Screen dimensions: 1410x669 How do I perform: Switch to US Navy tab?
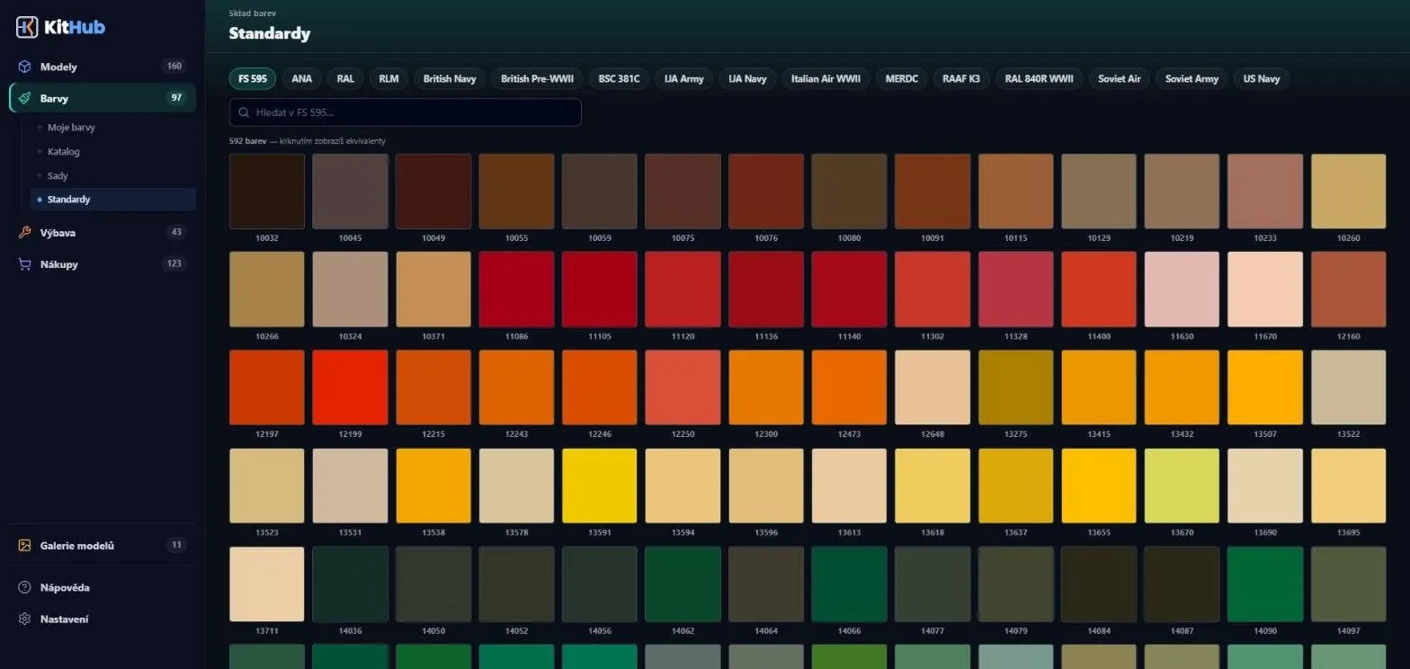[1262, 79]
